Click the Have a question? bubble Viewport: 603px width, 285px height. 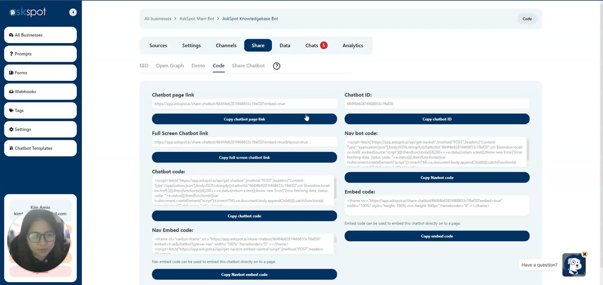point(539,265)
